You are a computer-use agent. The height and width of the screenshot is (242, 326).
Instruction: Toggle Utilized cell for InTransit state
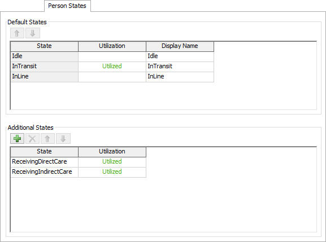112,67
